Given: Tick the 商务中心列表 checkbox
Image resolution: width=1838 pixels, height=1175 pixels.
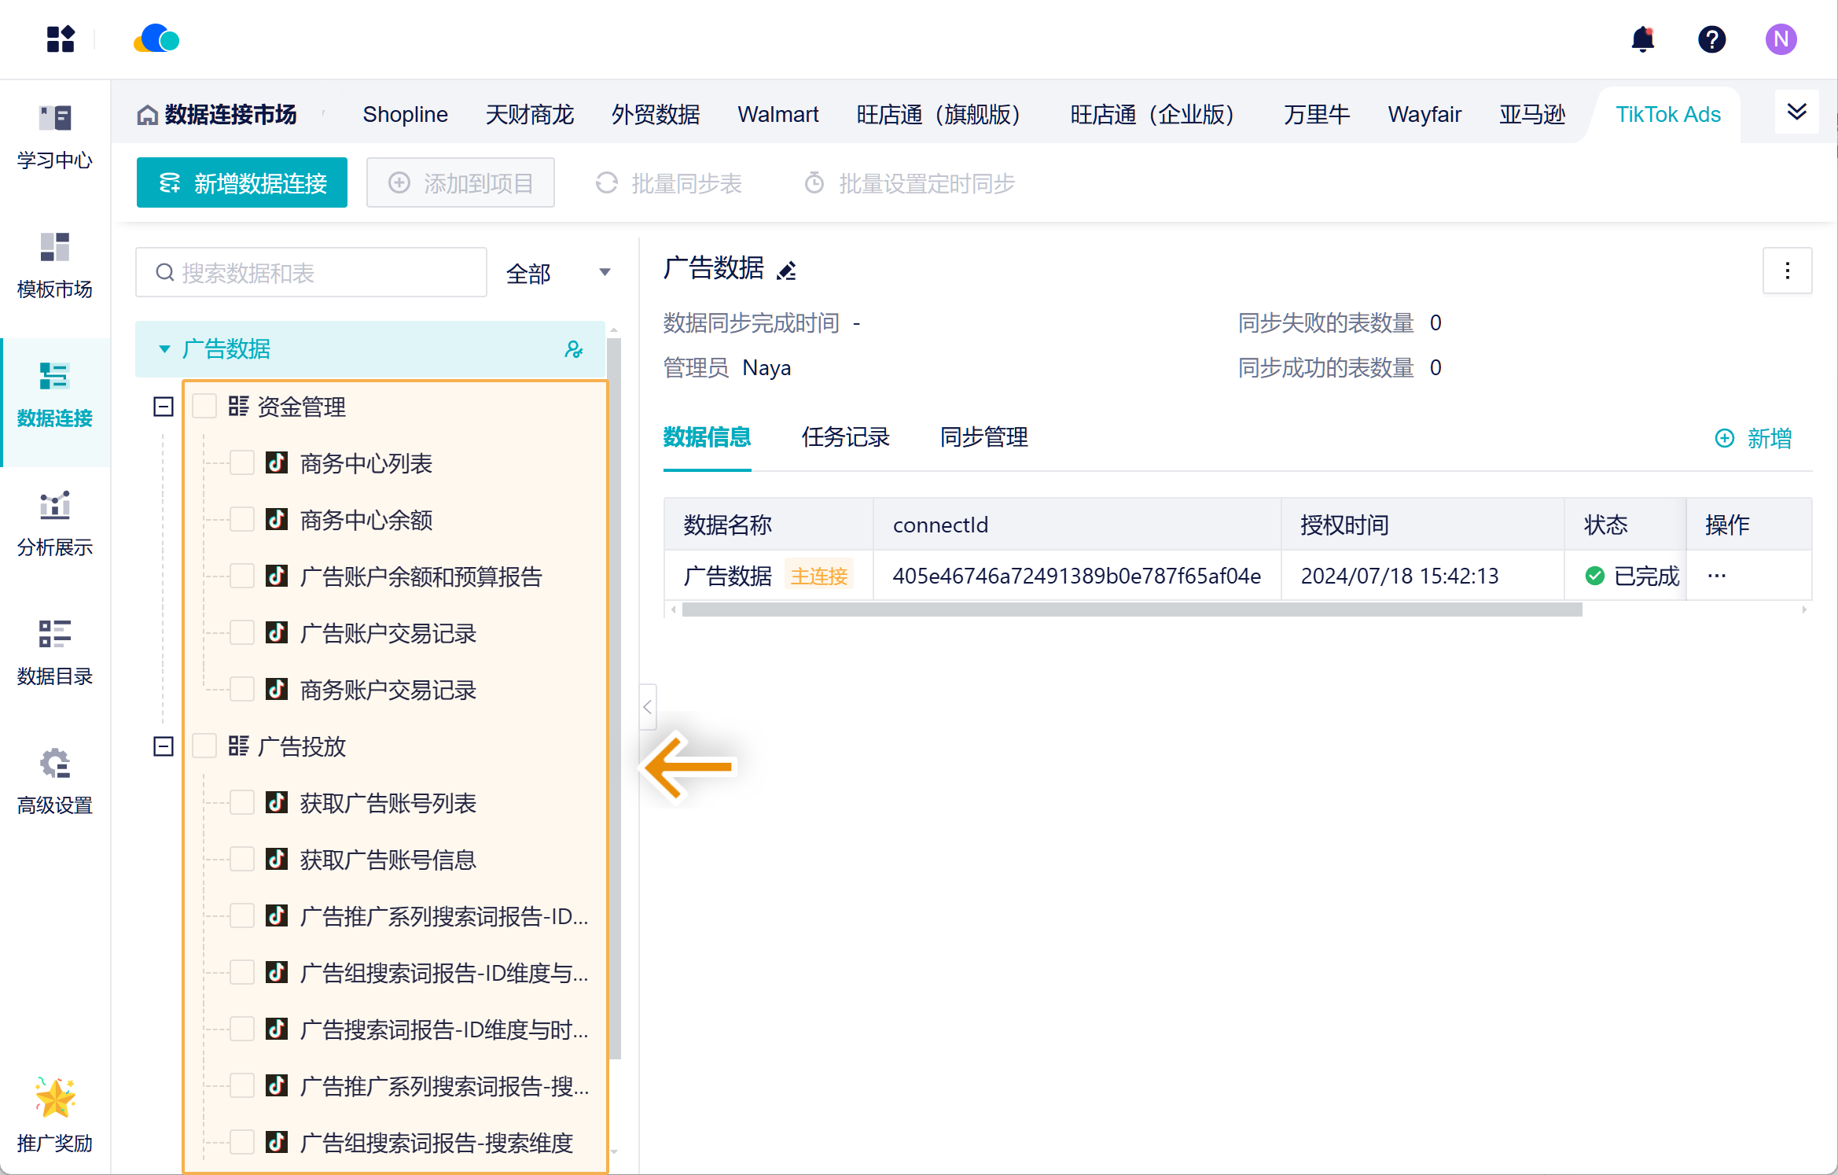Looking at the screenshot, I should pos(242,463).
